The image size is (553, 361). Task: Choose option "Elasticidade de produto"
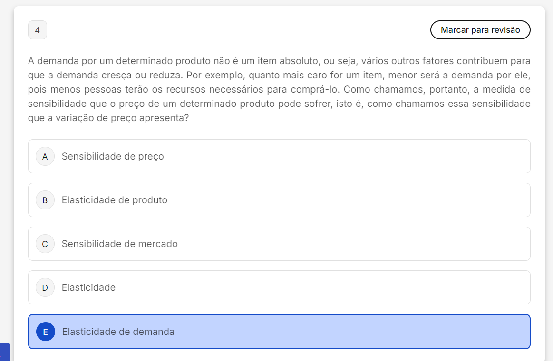point(115,200)
